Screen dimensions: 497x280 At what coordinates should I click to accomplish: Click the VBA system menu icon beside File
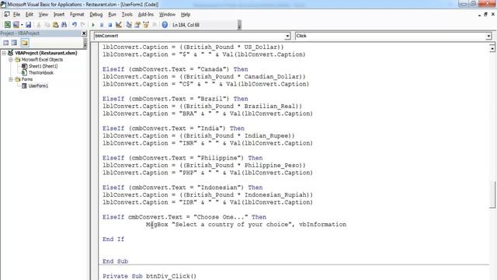coord(7,14)
